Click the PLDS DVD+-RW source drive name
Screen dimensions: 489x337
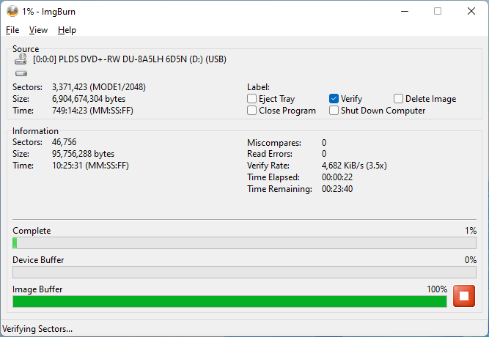point(130,59)
